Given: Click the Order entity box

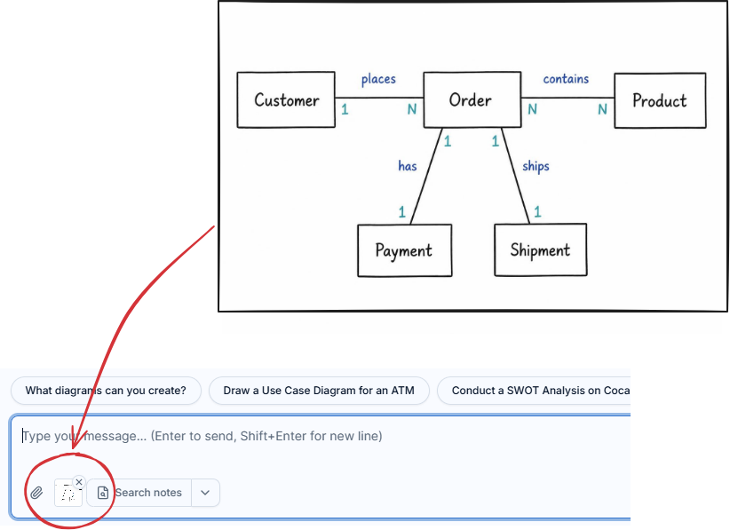Looking at the screenshot, I should click(472, 99).
